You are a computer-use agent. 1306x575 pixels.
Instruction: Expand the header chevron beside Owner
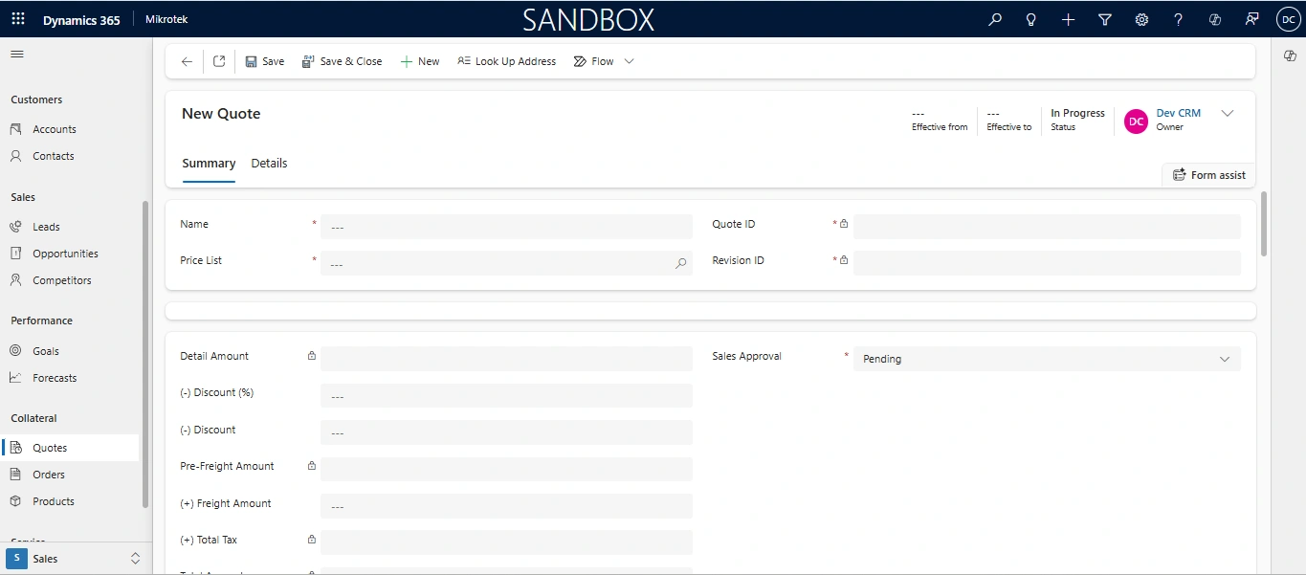click(1228, 114)
